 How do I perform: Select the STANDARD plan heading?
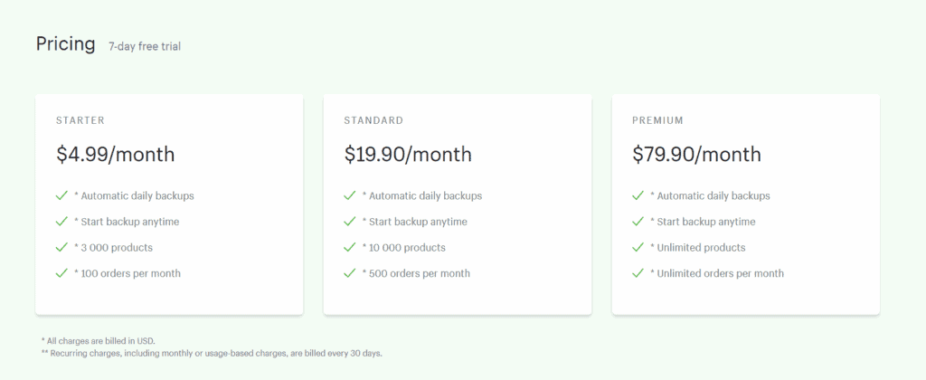coord(373,120)
